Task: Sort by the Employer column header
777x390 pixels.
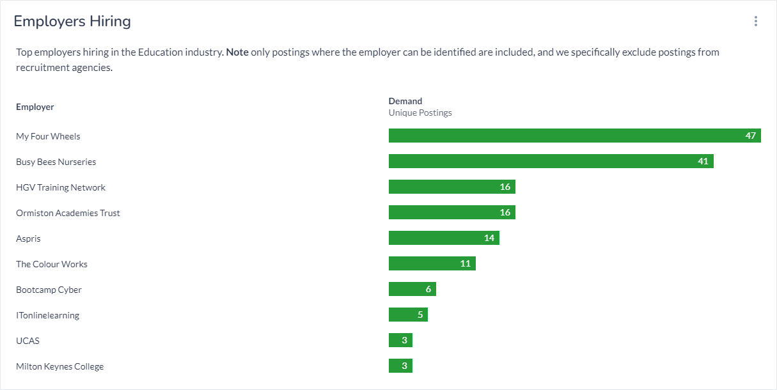Action: click(35, 106)
